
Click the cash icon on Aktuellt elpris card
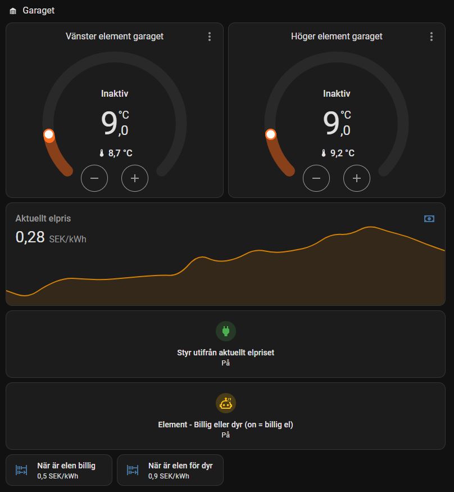(429, 219)
